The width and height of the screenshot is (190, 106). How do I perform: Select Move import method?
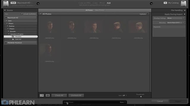pos(102,3)
